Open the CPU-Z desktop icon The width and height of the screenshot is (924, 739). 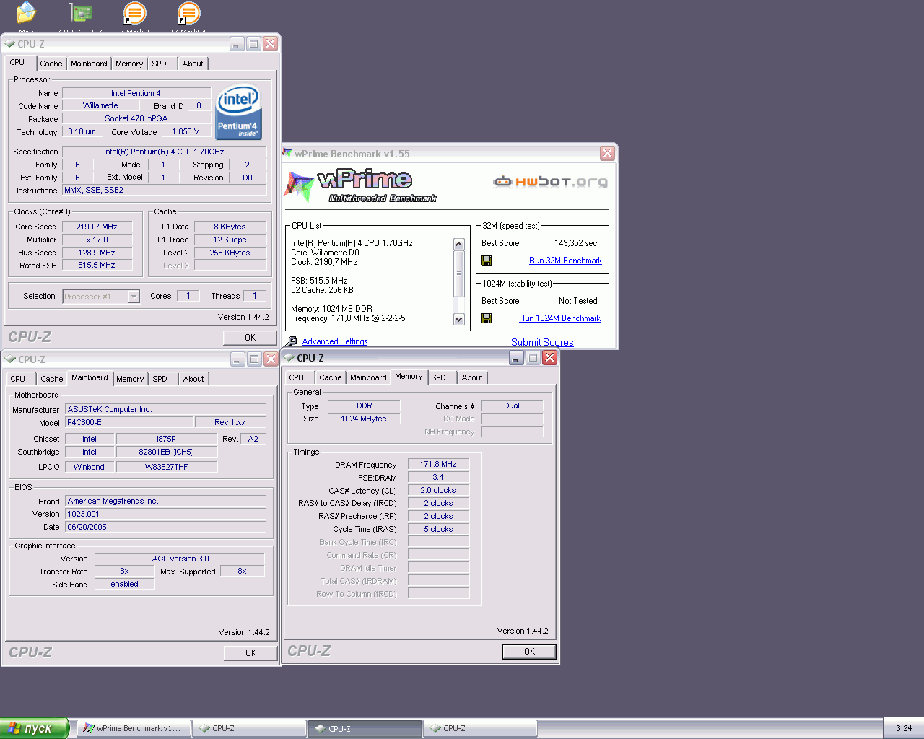pos(80,12)
